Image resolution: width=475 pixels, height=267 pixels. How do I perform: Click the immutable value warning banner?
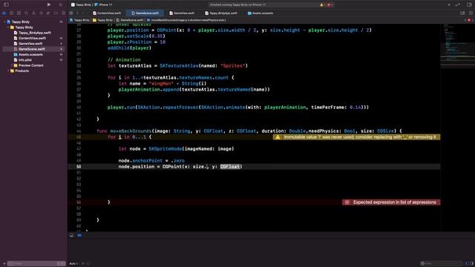point(356,137)
